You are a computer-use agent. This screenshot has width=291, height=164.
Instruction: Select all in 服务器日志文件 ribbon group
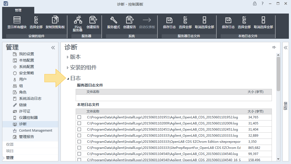[185, 22]
